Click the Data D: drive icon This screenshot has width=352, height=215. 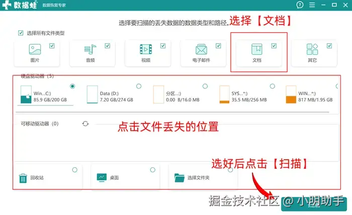92,94
